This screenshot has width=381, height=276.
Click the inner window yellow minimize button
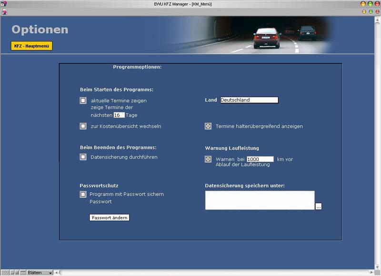364,11
